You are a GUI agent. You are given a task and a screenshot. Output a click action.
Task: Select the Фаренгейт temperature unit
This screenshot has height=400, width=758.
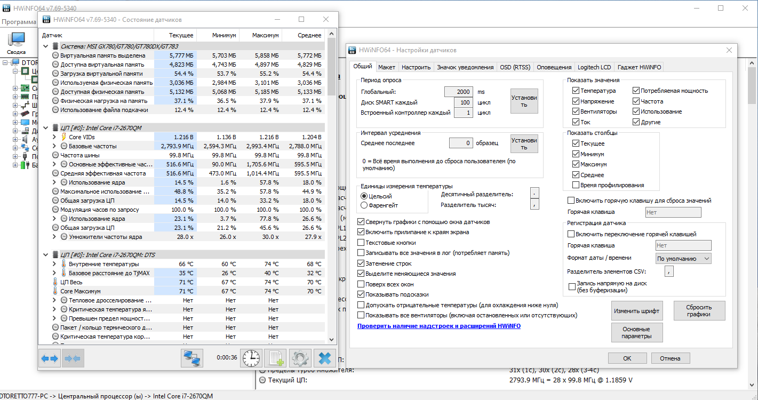click(364, 205)
